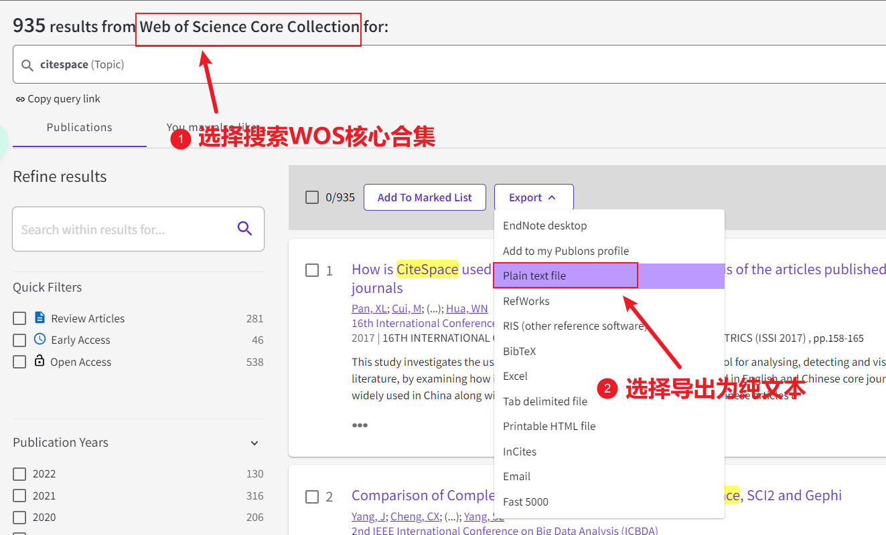This screenshot has height=535, width=886.
Task: Collapse the Publication Years section chevron
Action: point(254,443)
